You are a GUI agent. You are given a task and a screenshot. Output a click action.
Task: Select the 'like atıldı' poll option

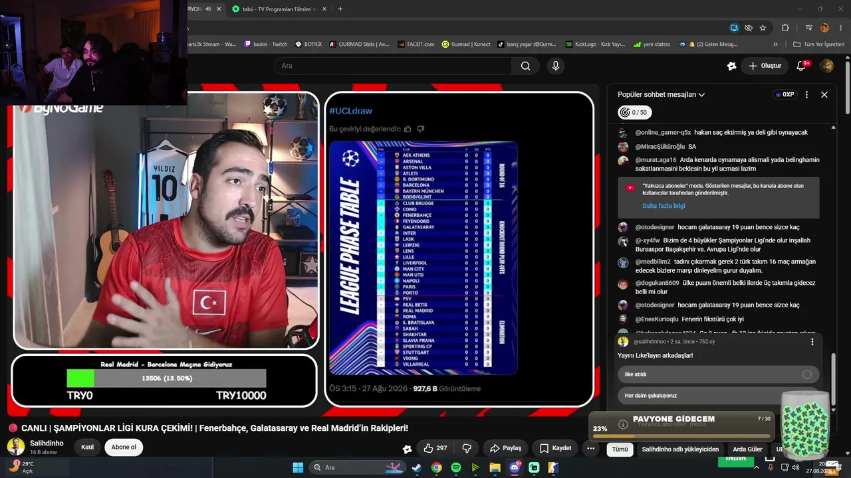pyautogui.click(x=718, y=374)
